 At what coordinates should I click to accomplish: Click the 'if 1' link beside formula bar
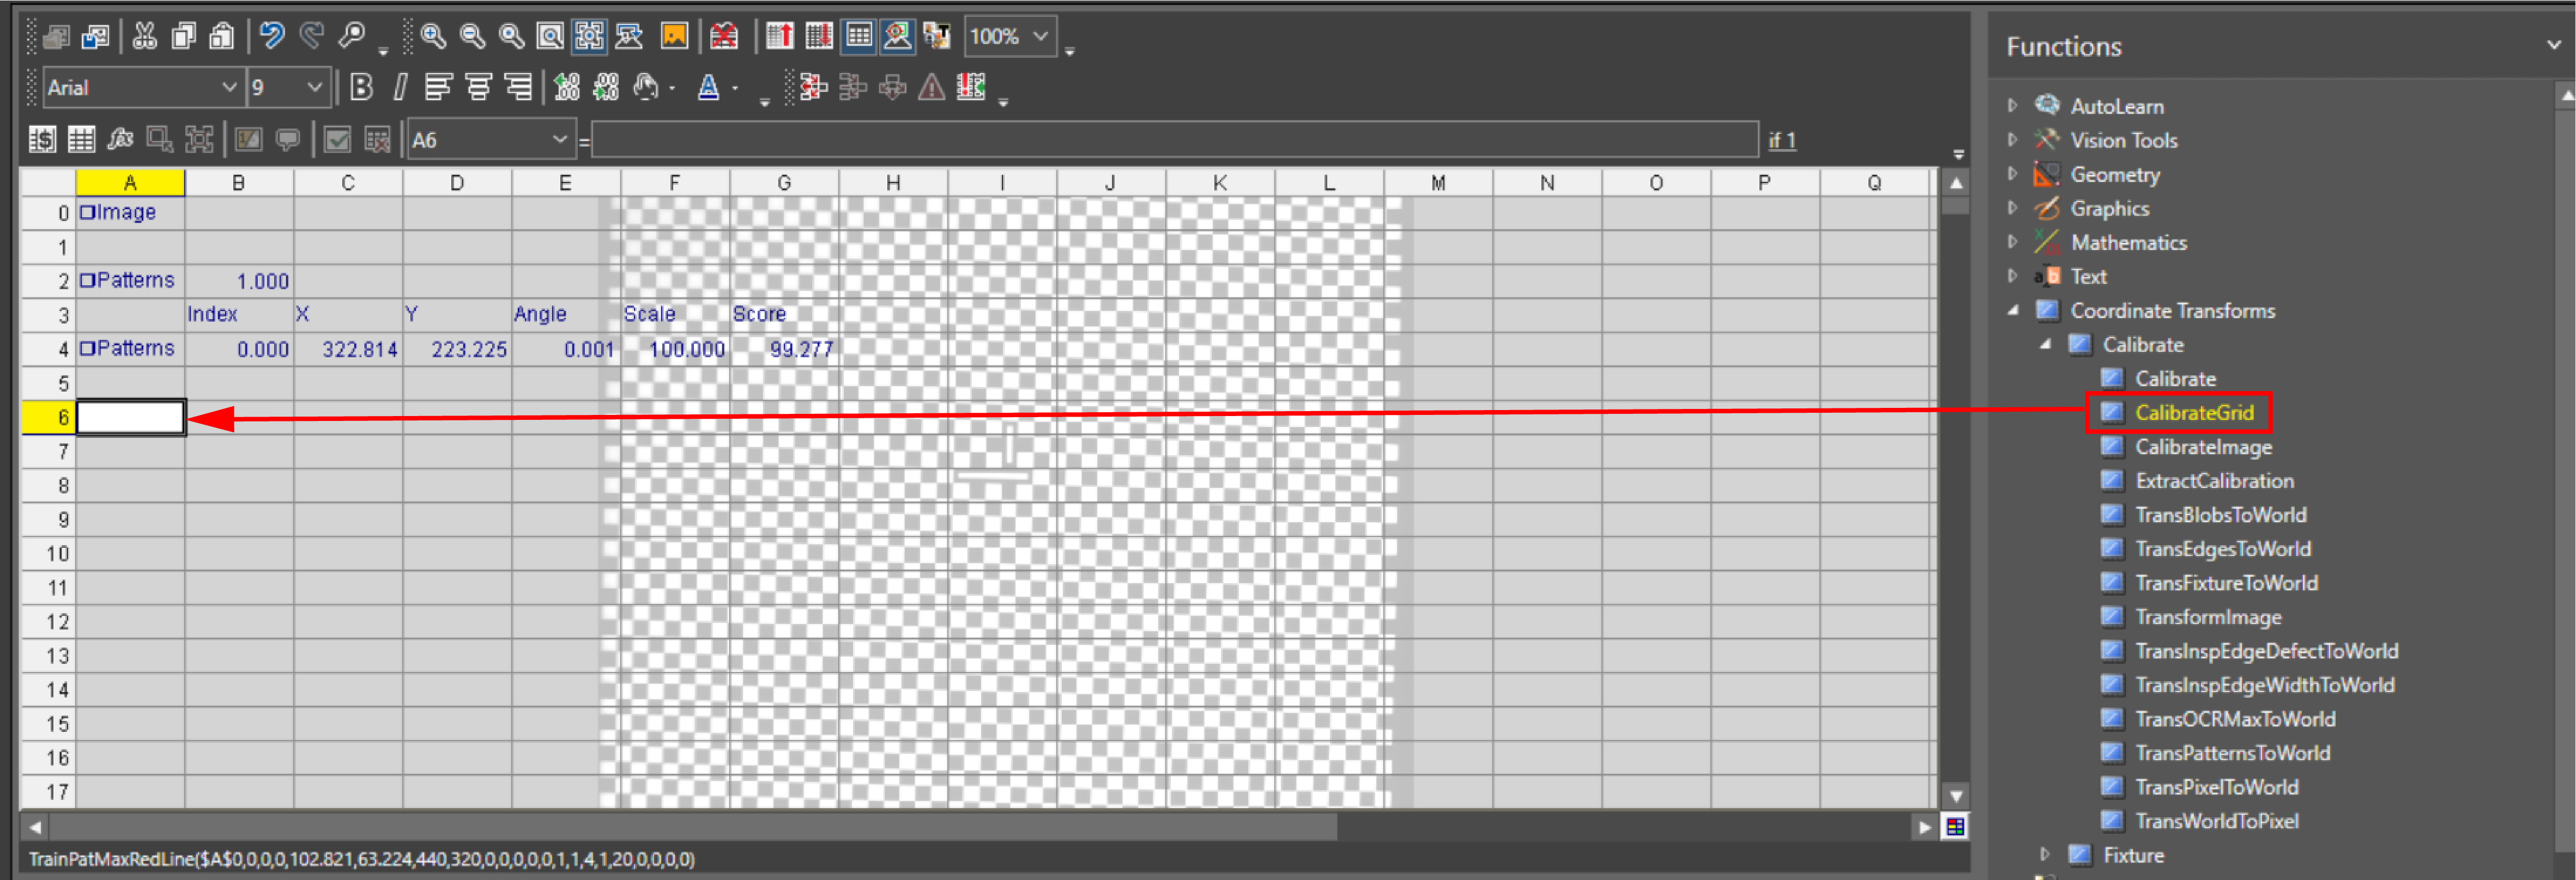(x=1781, y=140)
